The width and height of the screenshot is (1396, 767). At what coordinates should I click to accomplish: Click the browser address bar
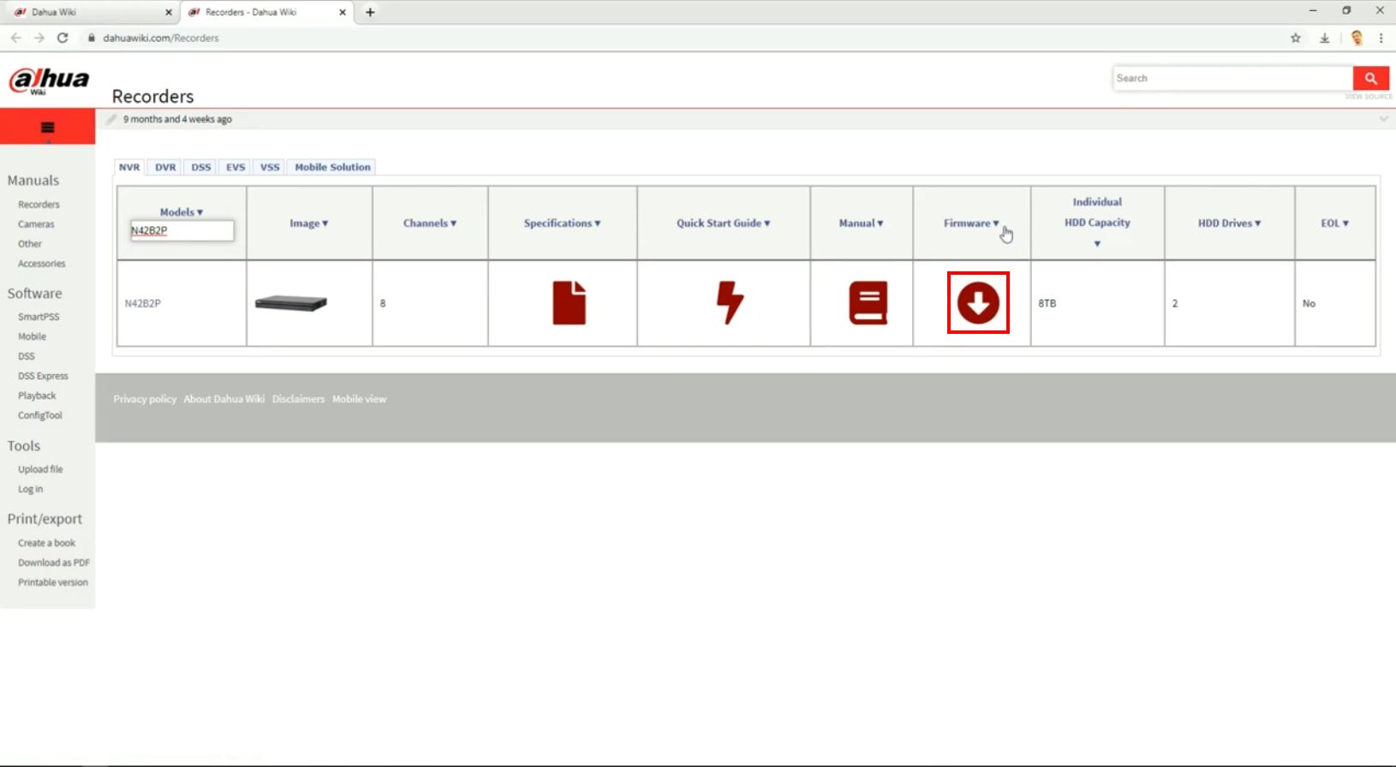pos(685,38)
